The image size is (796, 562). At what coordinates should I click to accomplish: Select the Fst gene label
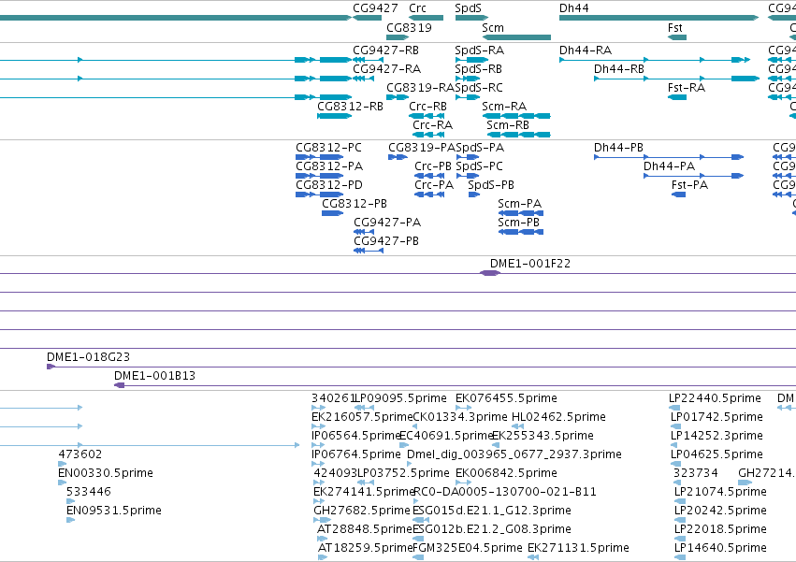click(674, 28)
